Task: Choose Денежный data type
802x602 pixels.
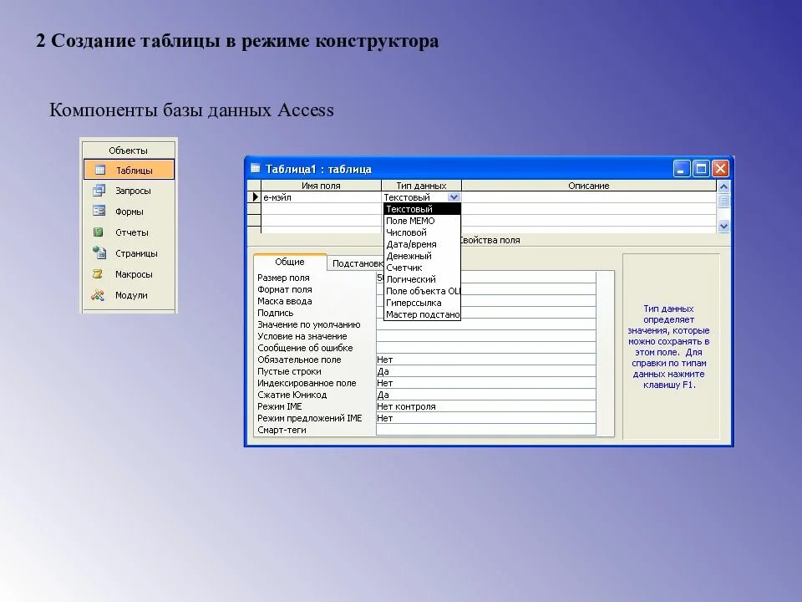Action: coord(422,256)
